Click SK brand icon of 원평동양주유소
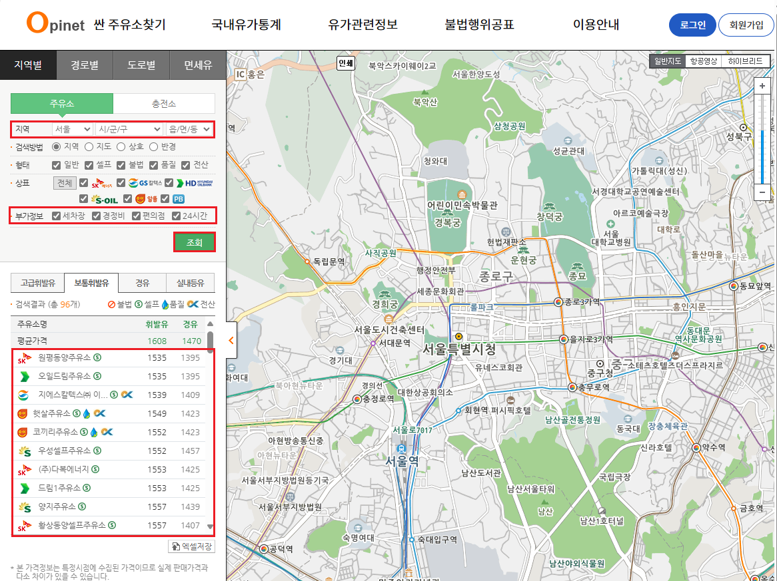Screen dimensions: 777x581 (x=24, y=358)
